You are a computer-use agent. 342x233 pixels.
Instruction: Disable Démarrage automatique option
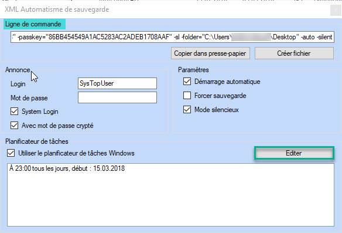tap(187, 82)
